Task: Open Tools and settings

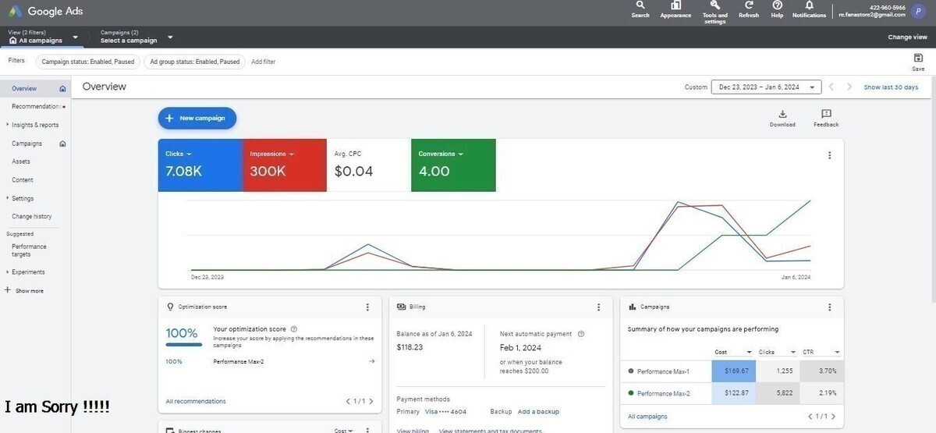Action: coord(714,6)
